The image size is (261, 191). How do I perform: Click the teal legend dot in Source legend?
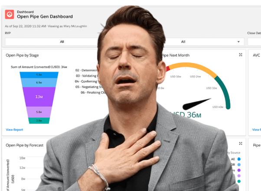239,181
